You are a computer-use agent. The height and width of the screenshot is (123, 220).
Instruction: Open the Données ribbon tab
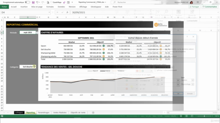[61, 7]
